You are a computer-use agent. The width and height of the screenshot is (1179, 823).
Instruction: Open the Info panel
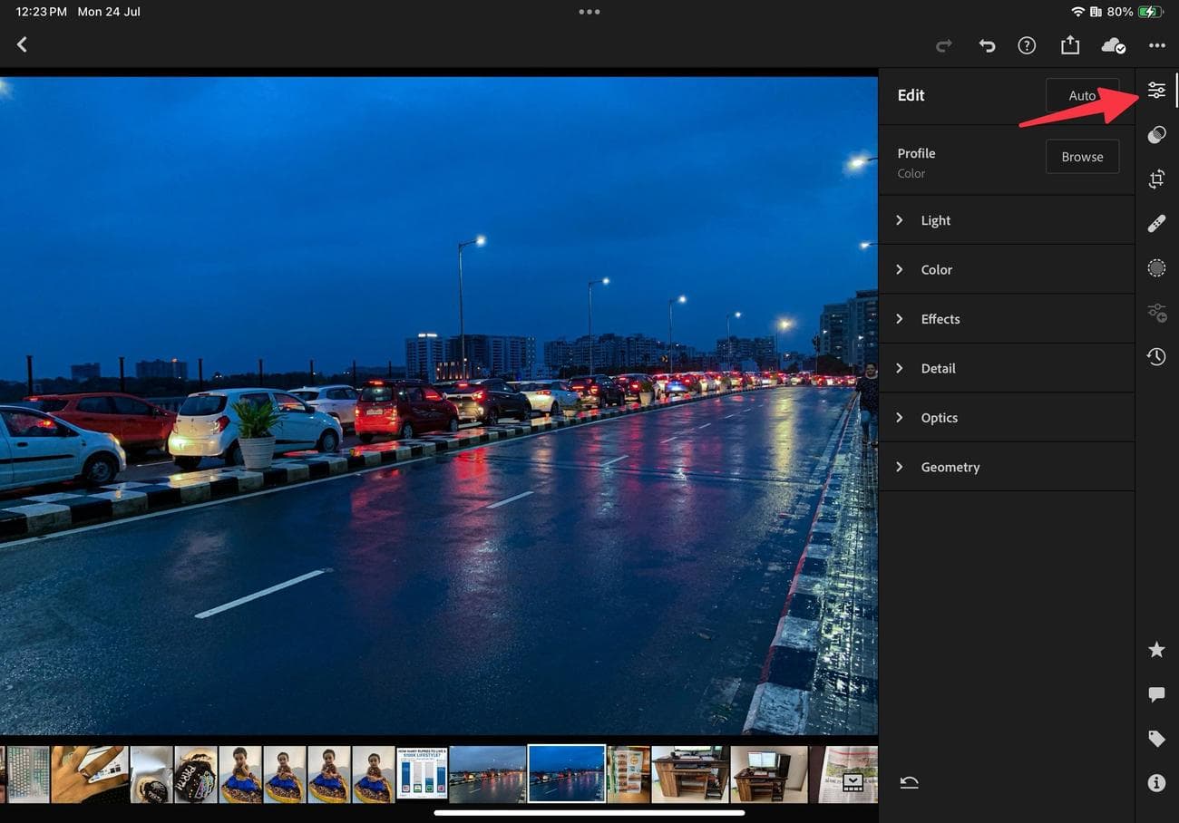pos(1155,782)
